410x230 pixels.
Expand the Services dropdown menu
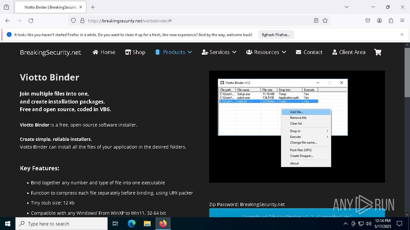(x=219, y=52)
